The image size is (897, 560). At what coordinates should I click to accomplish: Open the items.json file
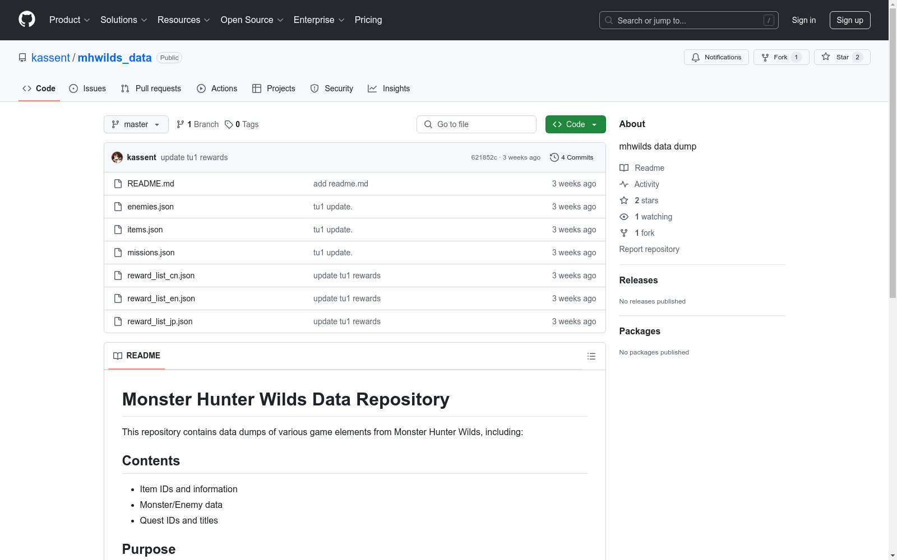pos(145,230)
